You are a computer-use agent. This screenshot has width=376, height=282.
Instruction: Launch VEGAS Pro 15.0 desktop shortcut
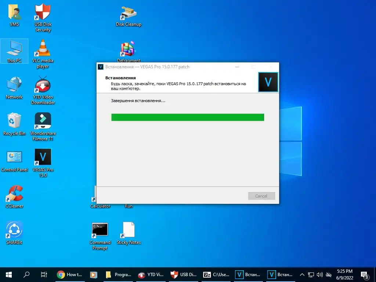coord(43,163)
